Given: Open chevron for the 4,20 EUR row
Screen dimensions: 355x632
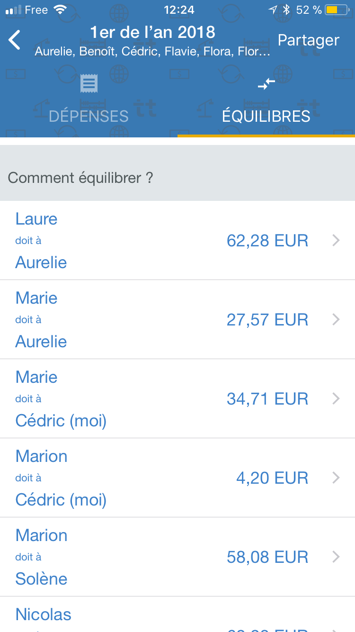Looking at the screenshot, I should point(336,478).
